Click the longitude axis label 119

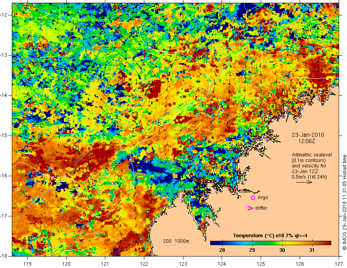click(28, 264)
